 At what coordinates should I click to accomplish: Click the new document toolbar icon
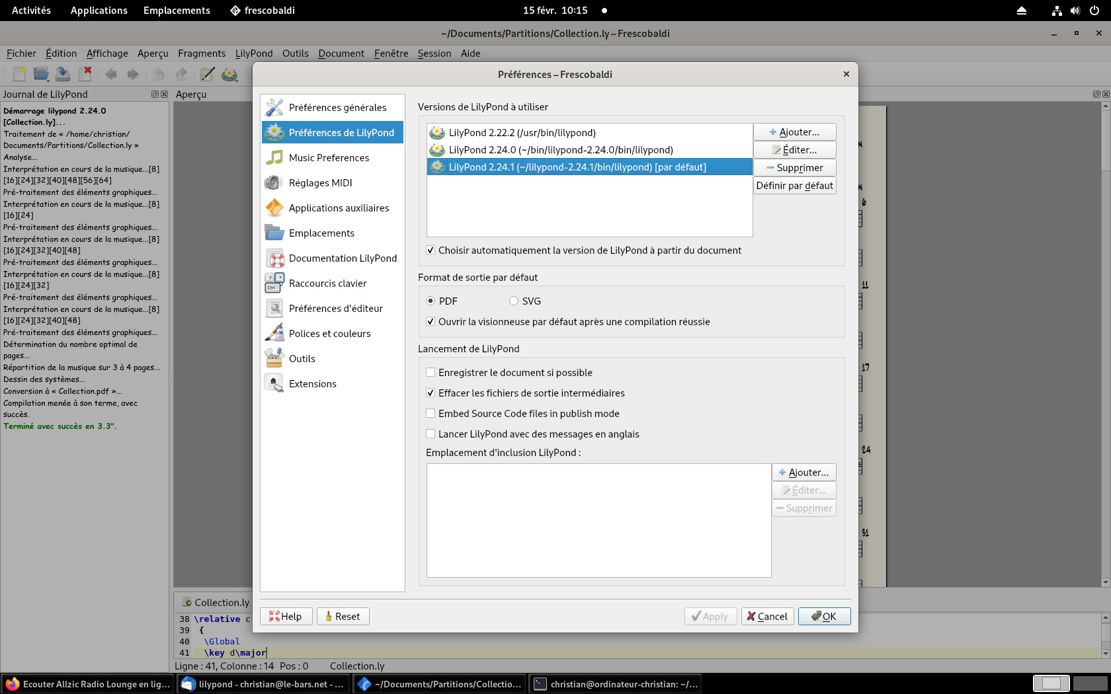19,74
